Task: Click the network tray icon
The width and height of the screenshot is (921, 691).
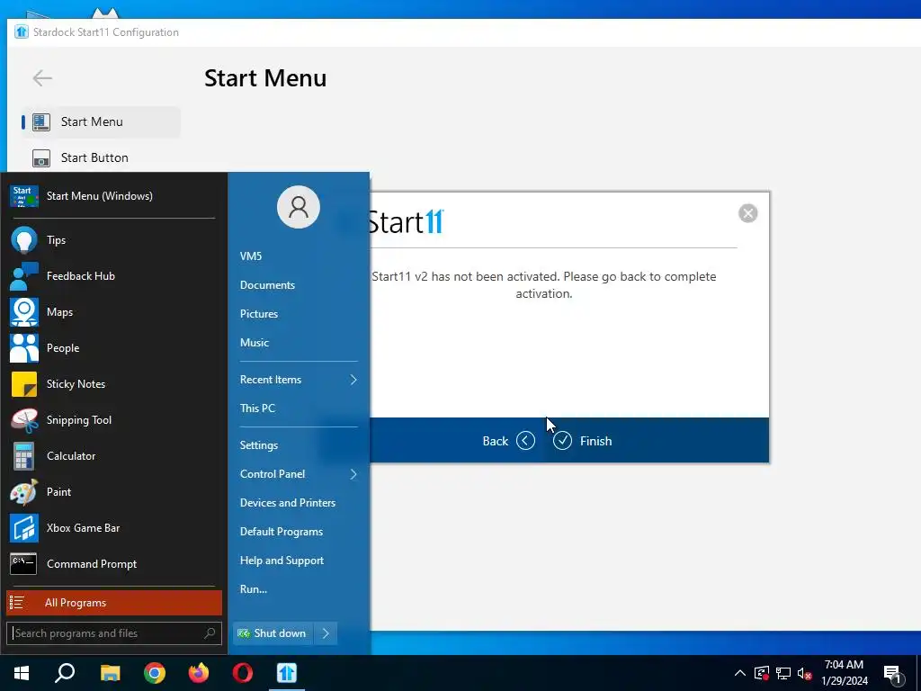Action: 783,673
